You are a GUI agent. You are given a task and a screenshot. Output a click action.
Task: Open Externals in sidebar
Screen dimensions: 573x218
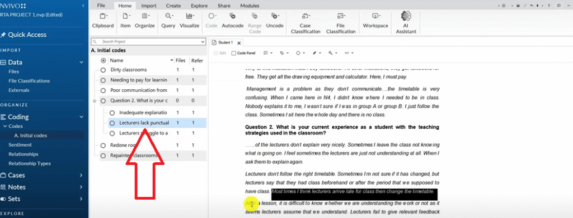click(x=18, y=90)
